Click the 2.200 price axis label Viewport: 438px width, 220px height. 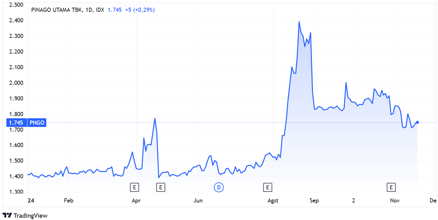tap(17, 52)
